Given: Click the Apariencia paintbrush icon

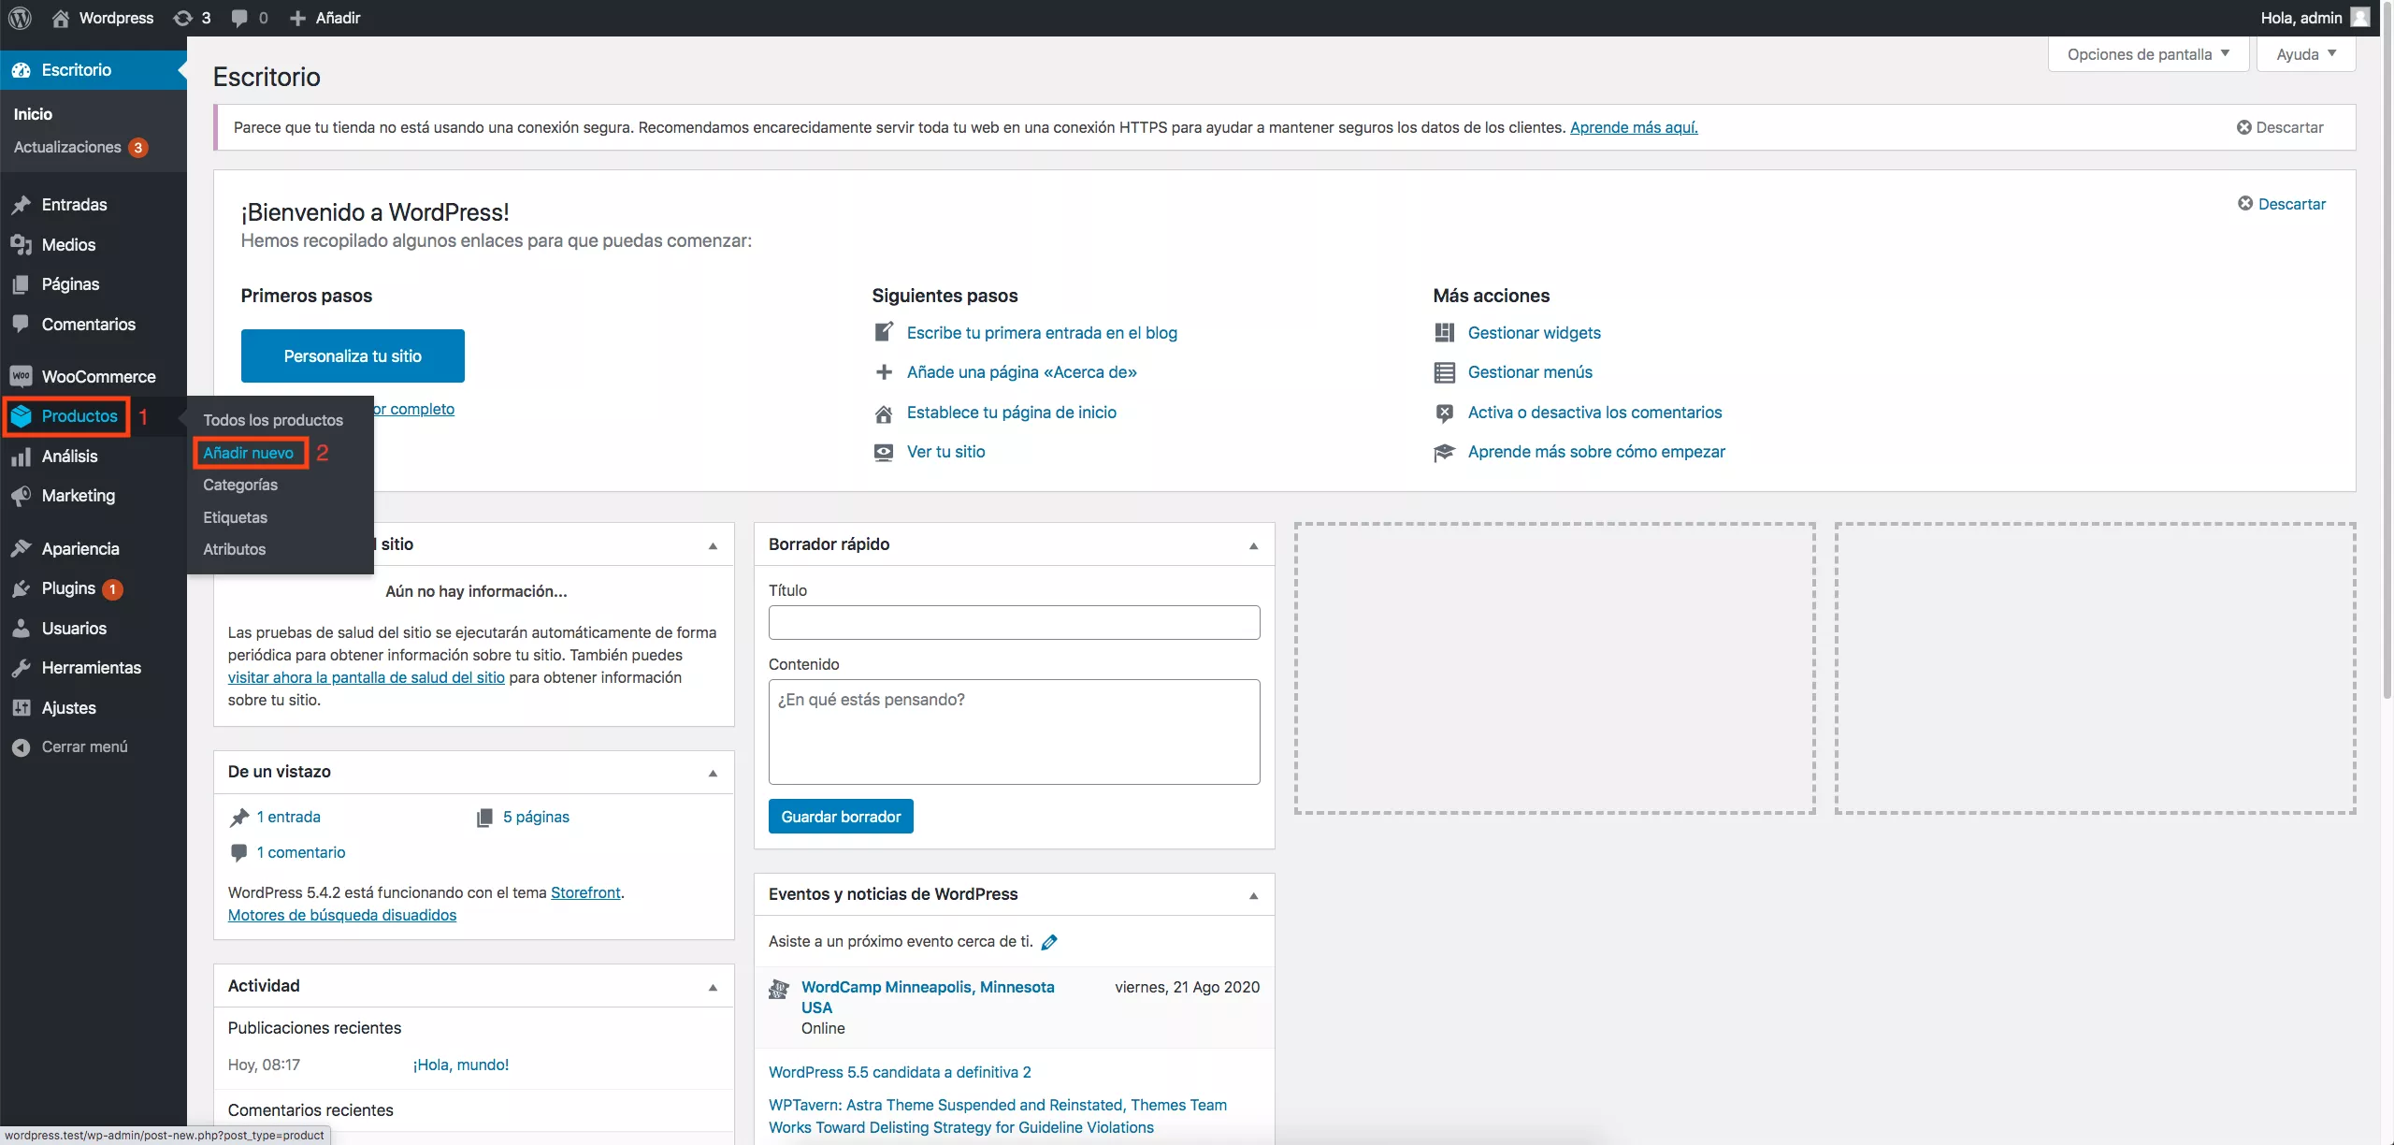Looking at the screenshot, I should pos(21,549).
